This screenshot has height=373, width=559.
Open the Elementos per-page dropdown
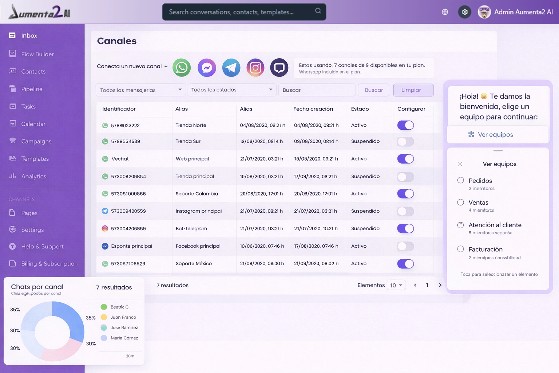396,285
